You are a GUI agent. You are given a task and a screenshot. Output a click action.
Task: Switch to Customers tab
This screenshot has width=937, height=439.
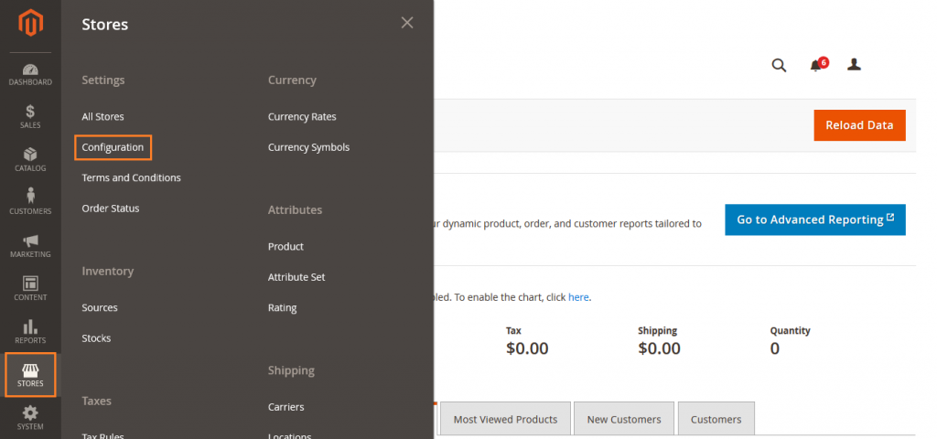(716, 419)
